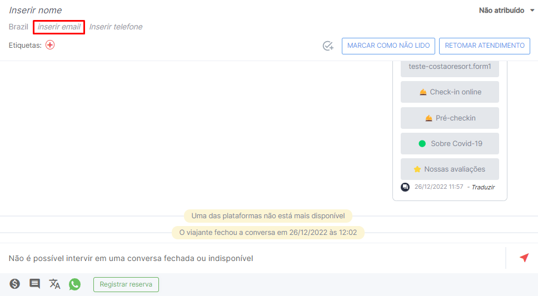Open the dollar sign payment icon

point(15,284)
